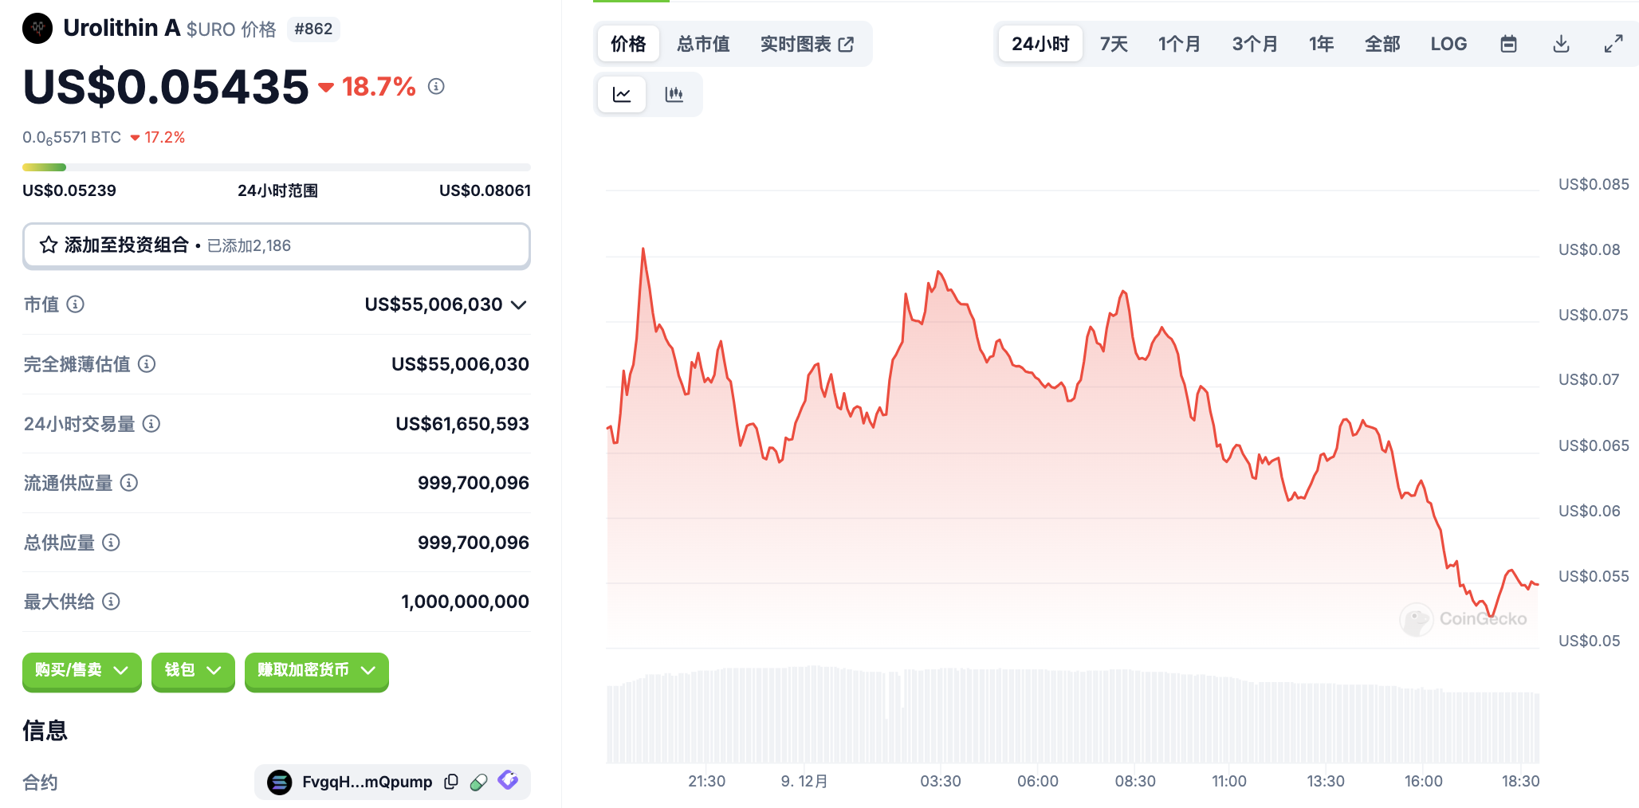Show max supply info icon
The height and width of the screenshot is (808, 1639).
pos(112,602)
